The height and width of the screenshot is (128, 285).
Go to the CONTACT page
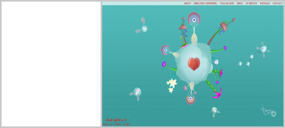coord(278,4)
